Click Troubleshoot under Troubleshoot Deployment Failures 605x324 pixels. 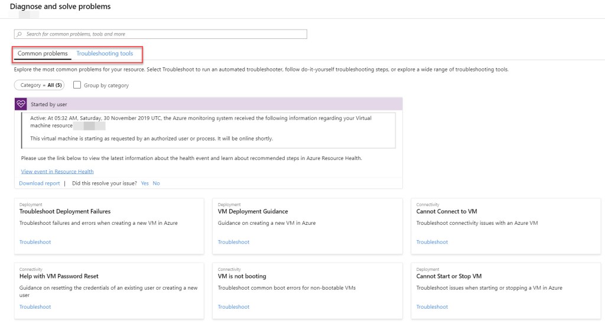[35, 242]
